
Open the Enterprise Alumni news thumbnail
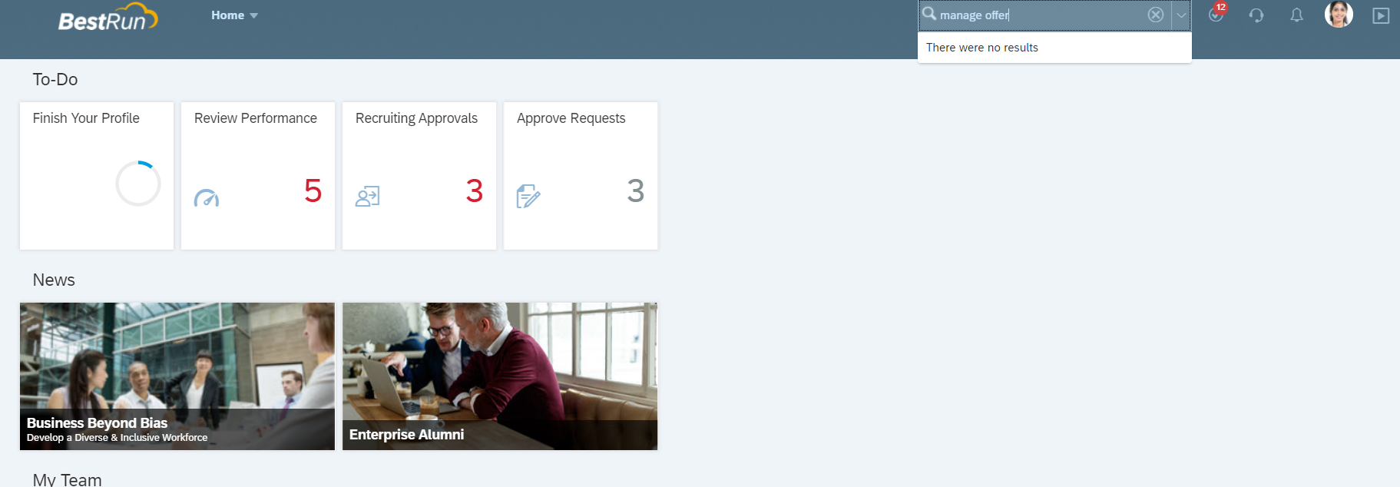[500, 376]
